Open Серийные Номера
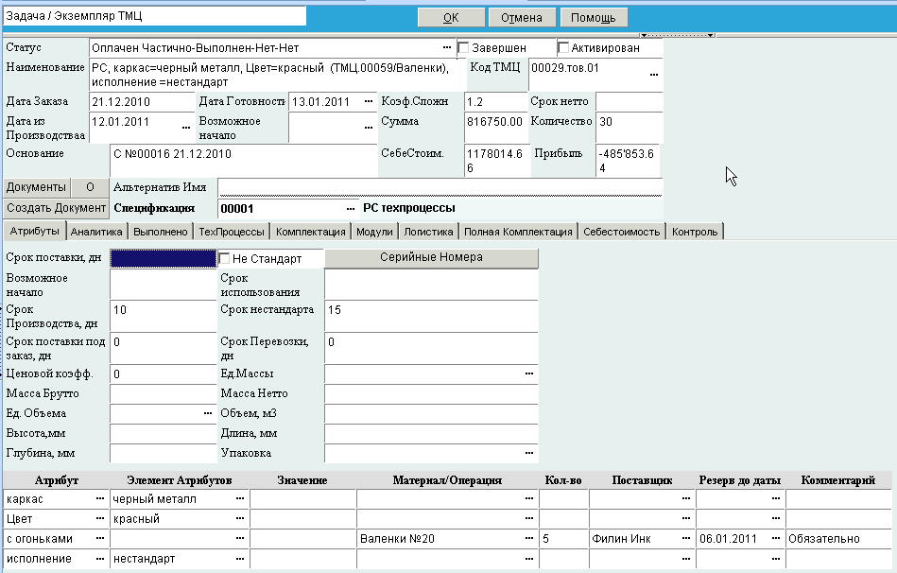Viewport: 897px width, 573px height. click(431, 257)
